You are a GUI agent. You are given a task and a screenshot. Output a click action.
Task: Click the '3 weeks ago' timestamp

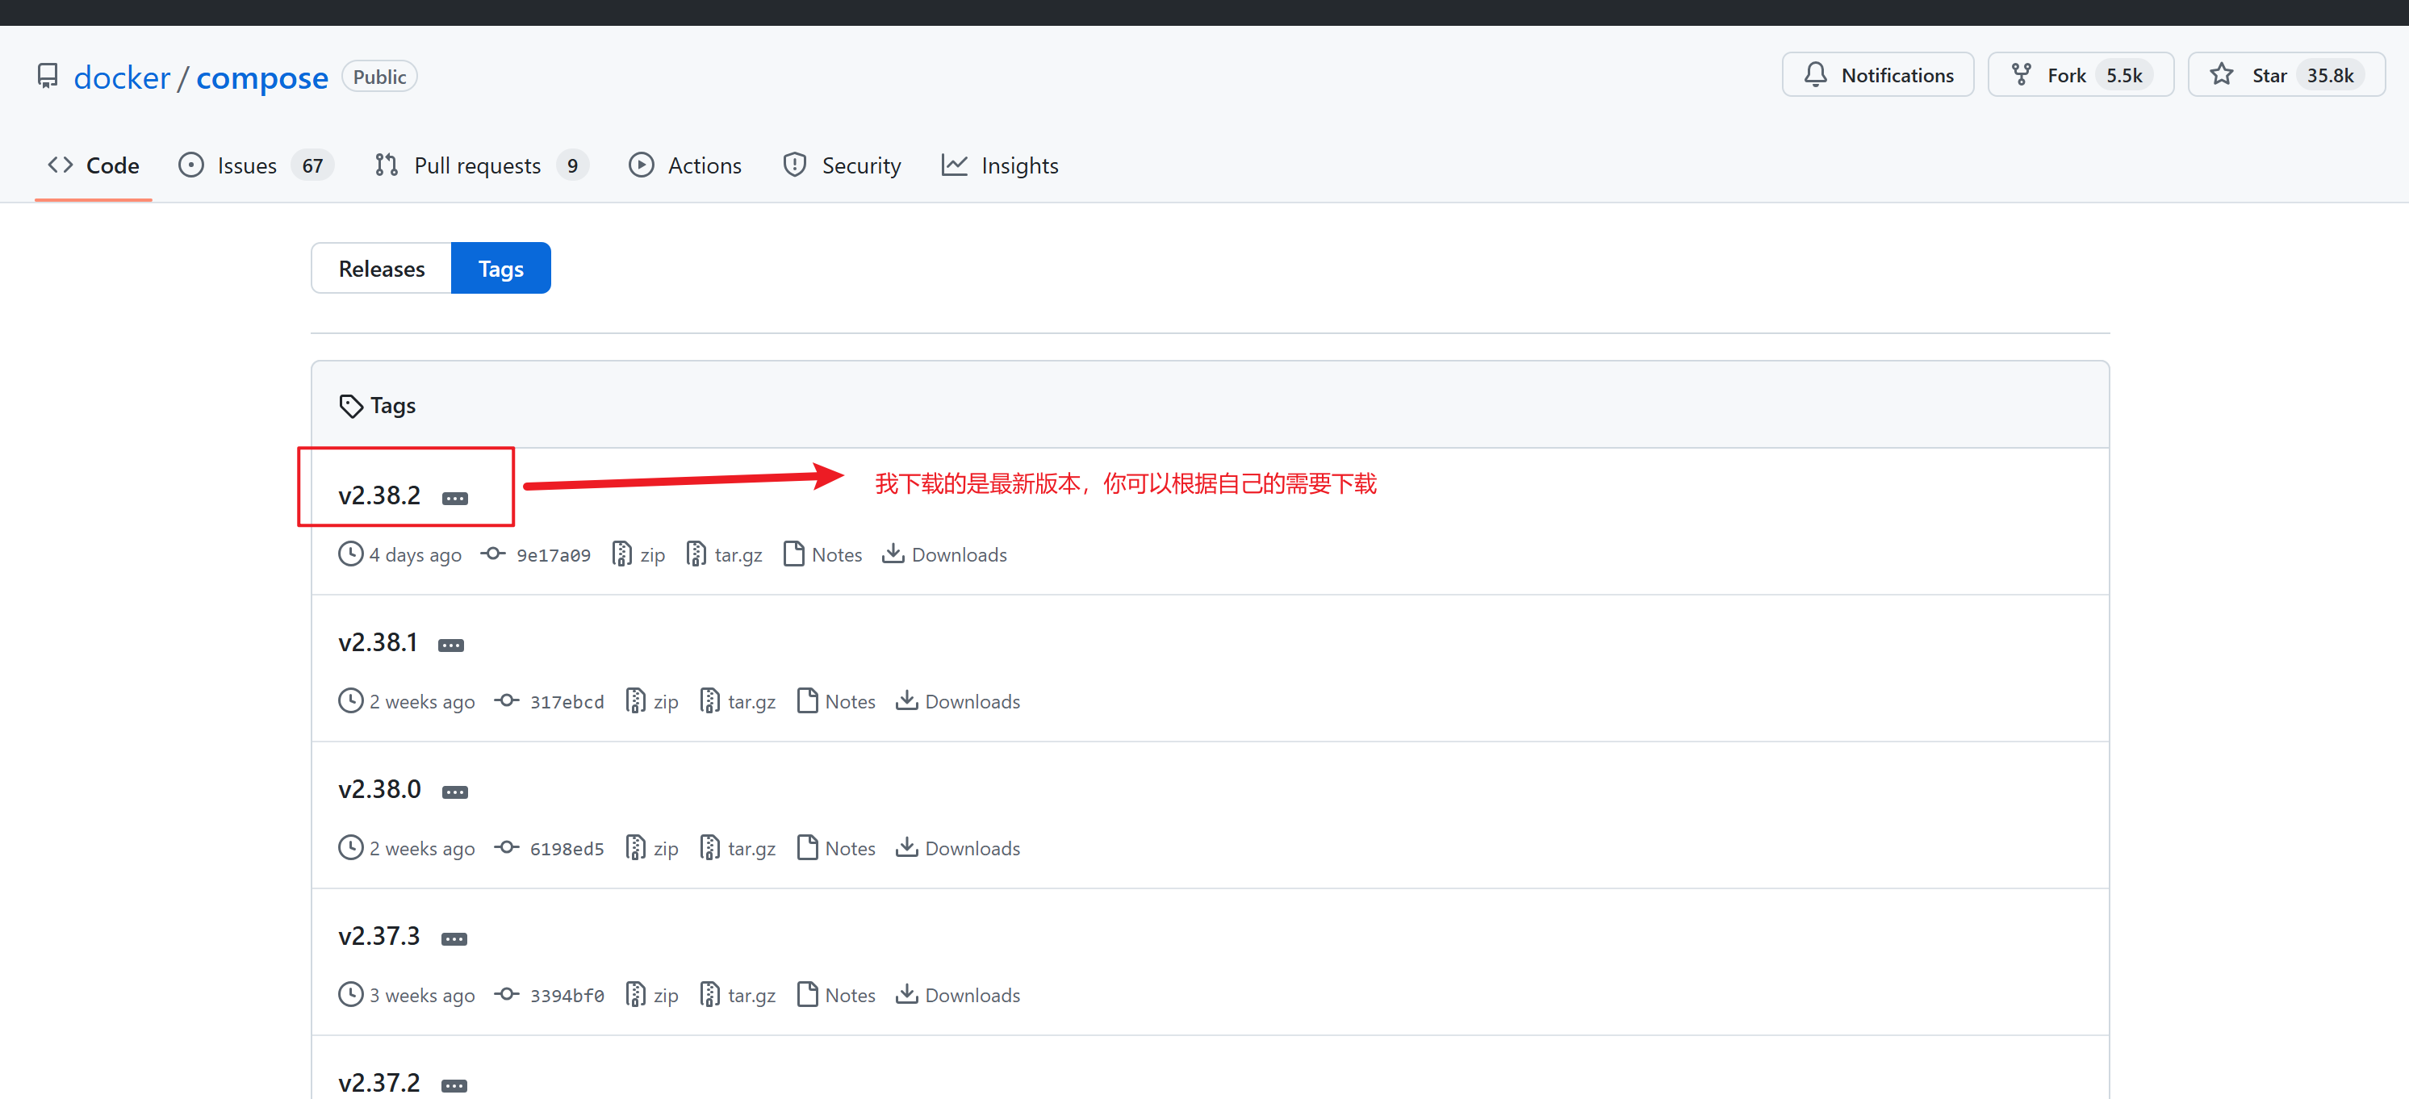tap(422, 995)
